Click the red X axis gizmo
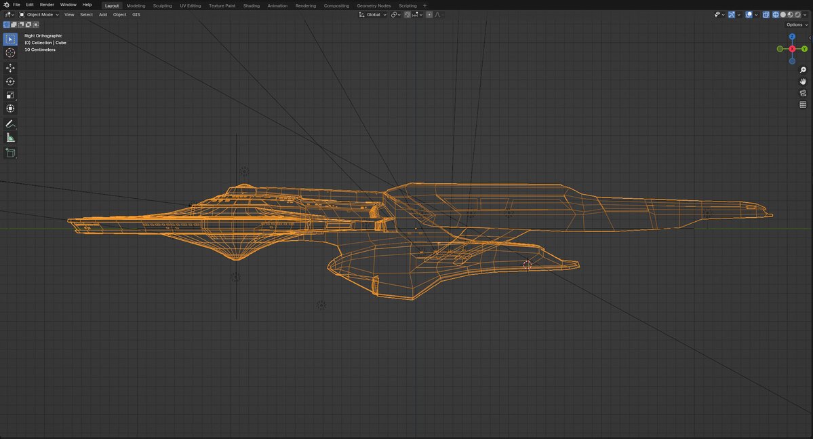The height and width of the screenshot is (439, 813). pos(792,49)
